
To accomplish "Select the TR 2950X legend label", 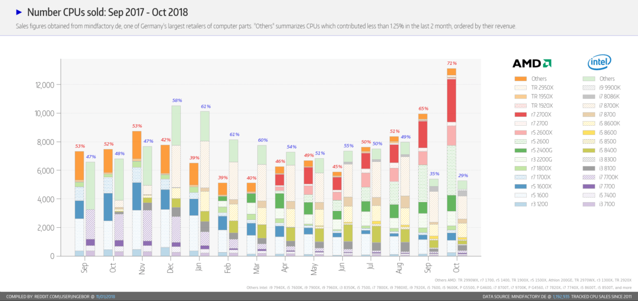I will [542, 88].
